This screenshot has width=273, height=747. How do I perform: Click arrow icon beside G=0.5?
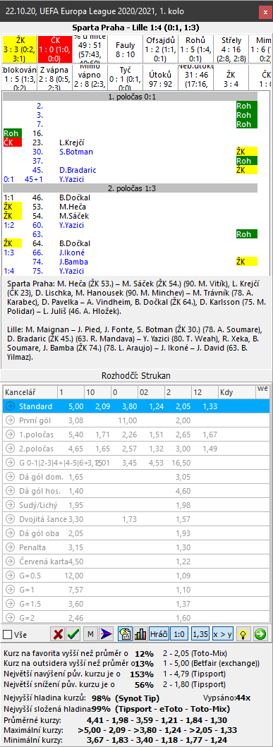[11, 576]
